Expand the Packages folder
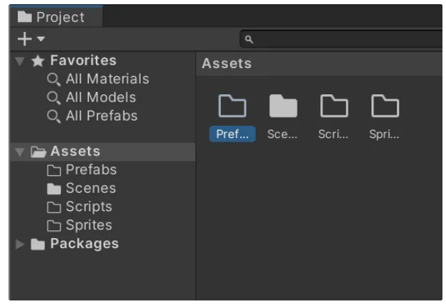This screenshot has height=304, width=446. [x=20, y=244]
